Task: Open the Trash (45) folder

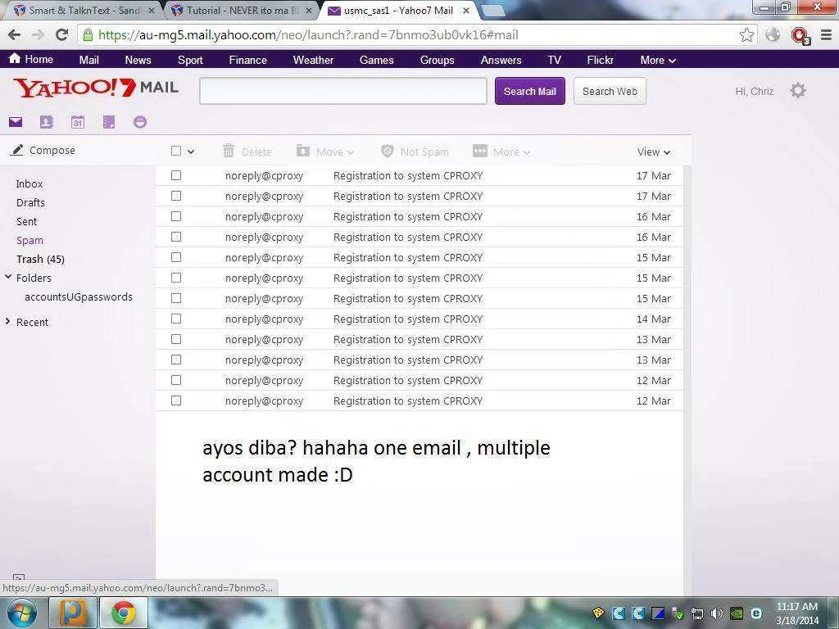Action: click(40, 259)
